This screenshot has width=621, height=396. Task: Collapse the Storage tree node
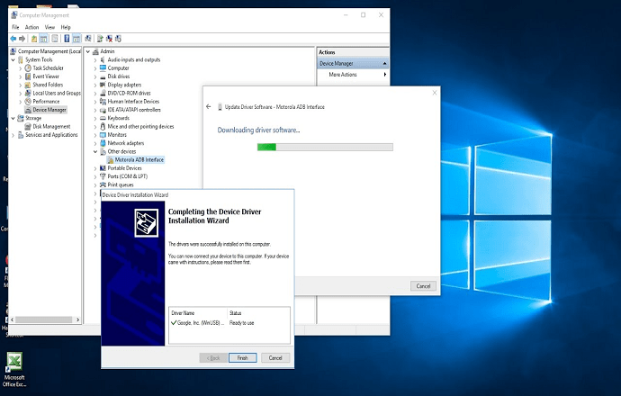coord(13,118)
